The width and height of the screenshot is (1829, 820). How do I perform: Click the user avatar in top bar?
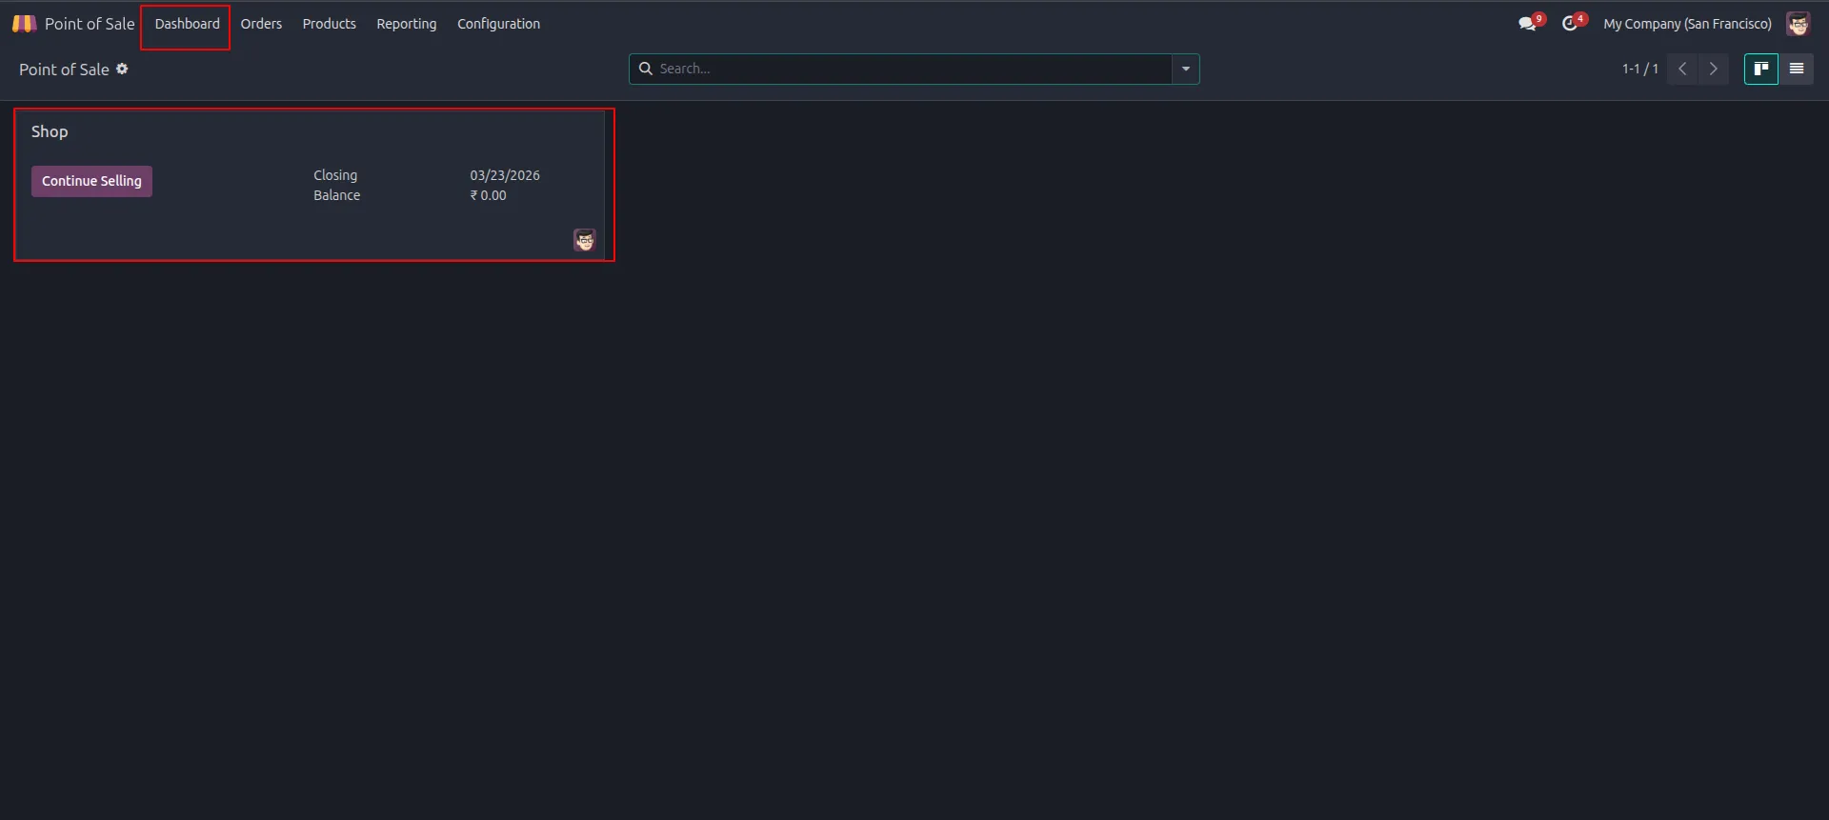(x=1798, y=24)
